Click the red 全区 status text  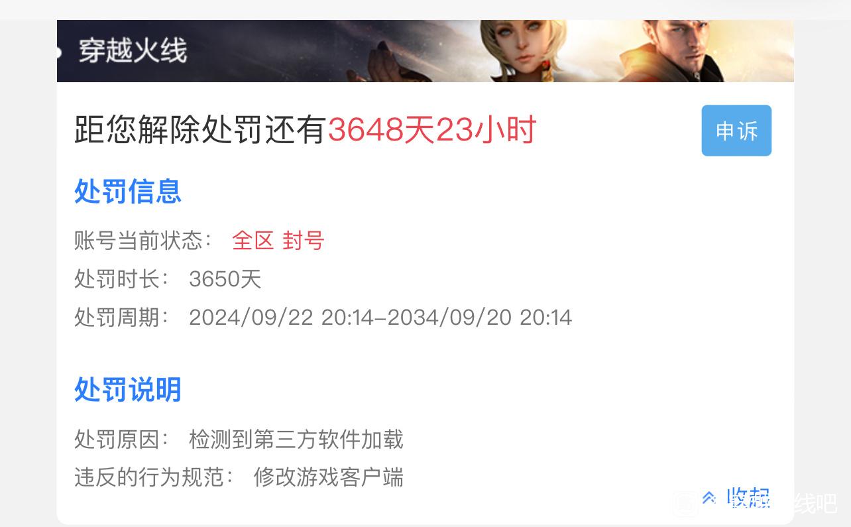253,241
